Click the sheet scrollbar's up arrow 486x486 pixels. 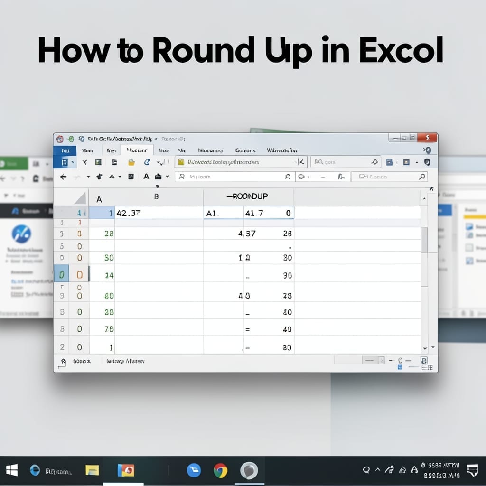pyautogui.click(x=424, y=198)
